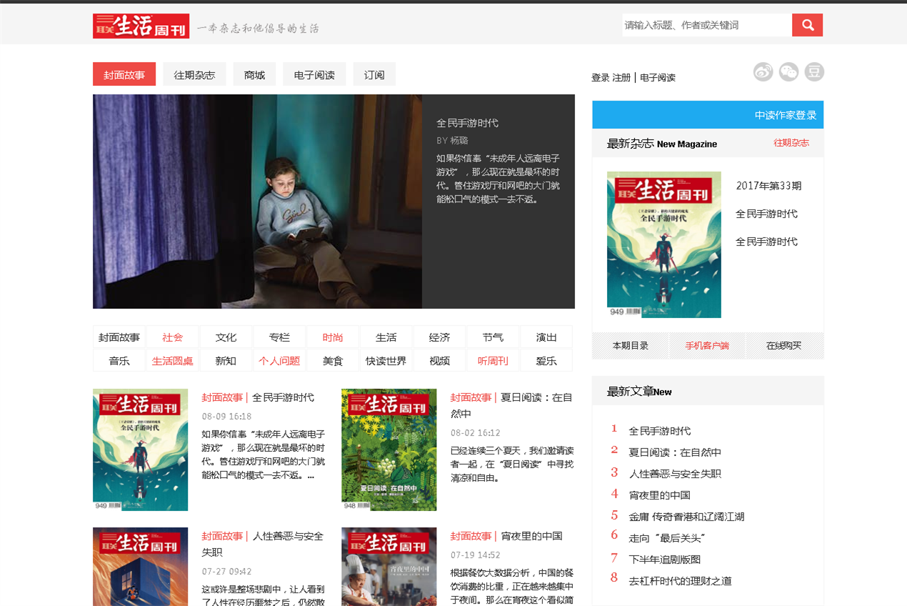907x606 pixels.
Task: Open article title 宵夜里的中国 in list
Action: pos(531,536)
